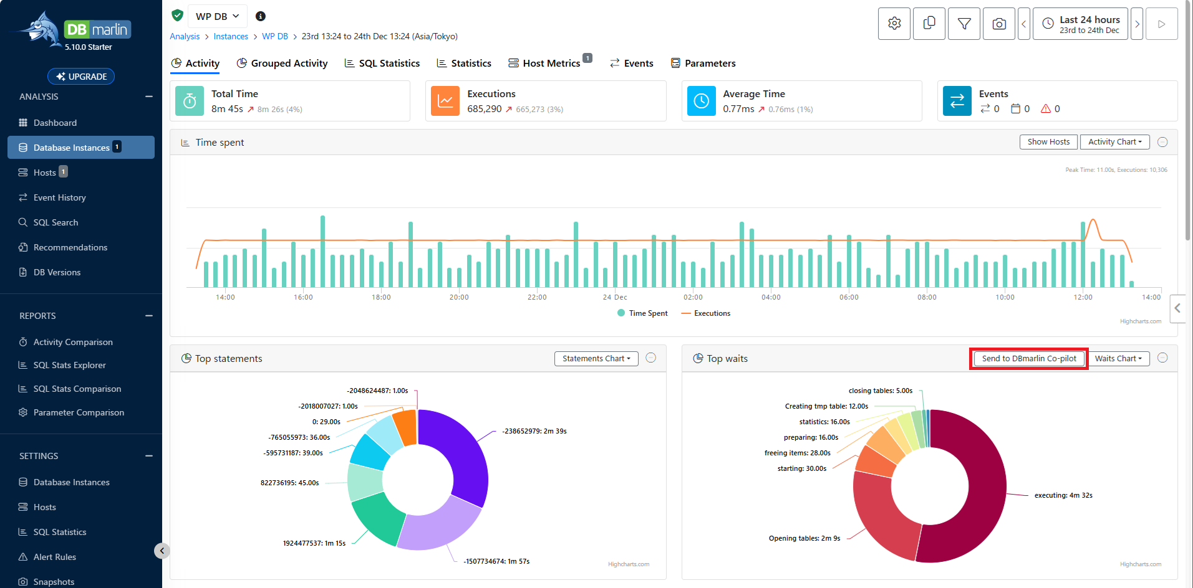Collapse the REPORTS sidebar section

(x=149, y=316)
